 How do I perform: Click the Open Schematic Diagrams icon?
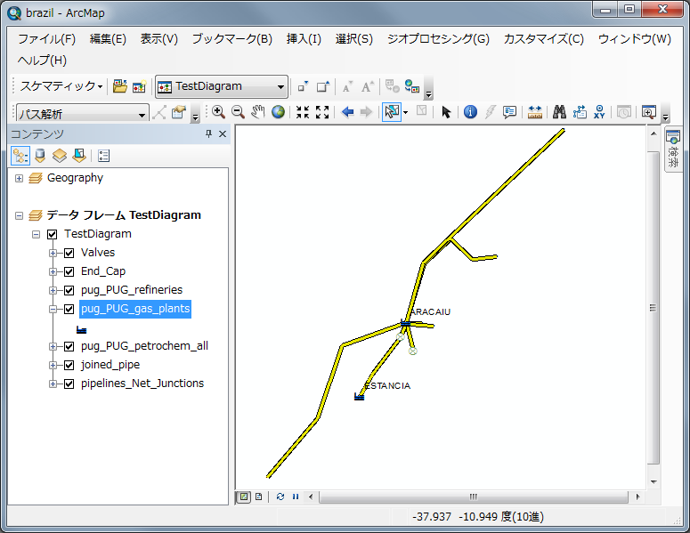click(119, 86)
